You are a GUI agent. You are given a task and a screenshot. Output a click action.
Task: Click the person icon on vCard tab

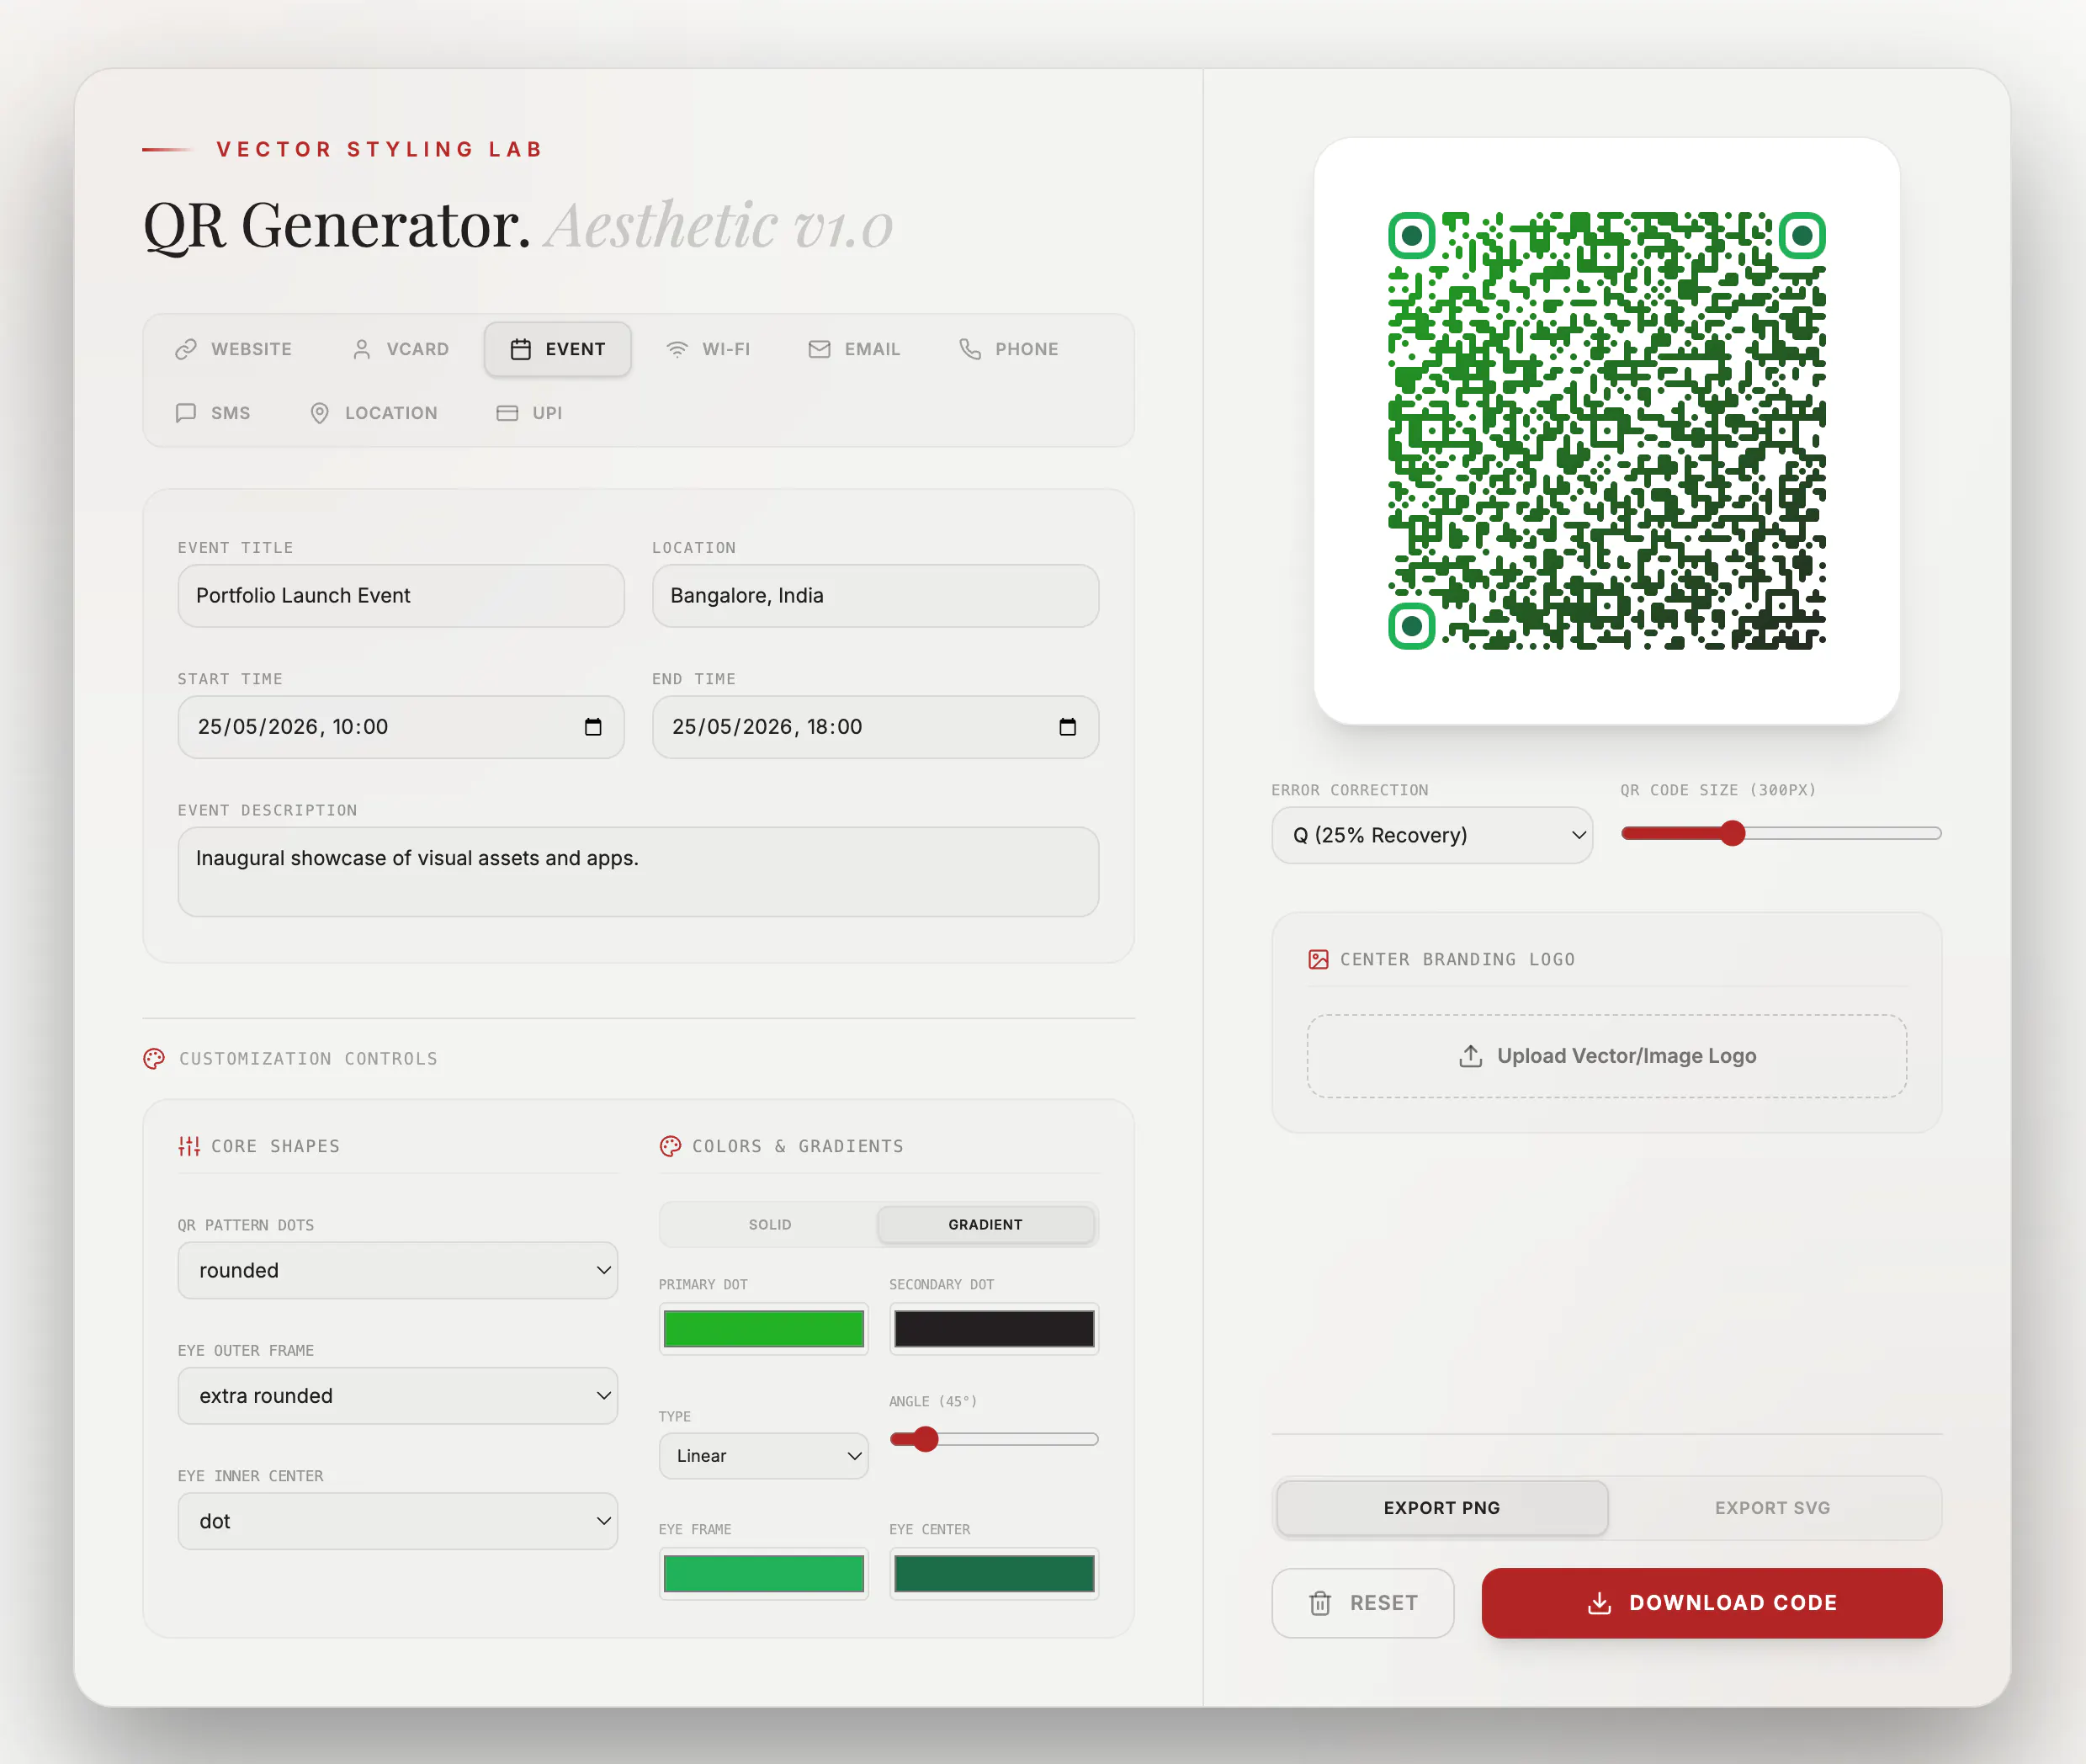click(362, 349)
